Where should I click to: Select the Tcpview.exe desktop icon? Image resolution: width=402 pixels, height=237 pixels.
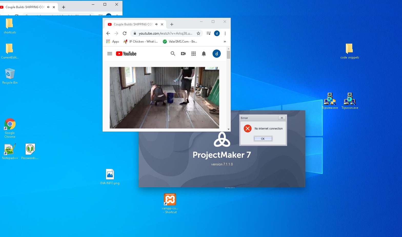(330, 101)
